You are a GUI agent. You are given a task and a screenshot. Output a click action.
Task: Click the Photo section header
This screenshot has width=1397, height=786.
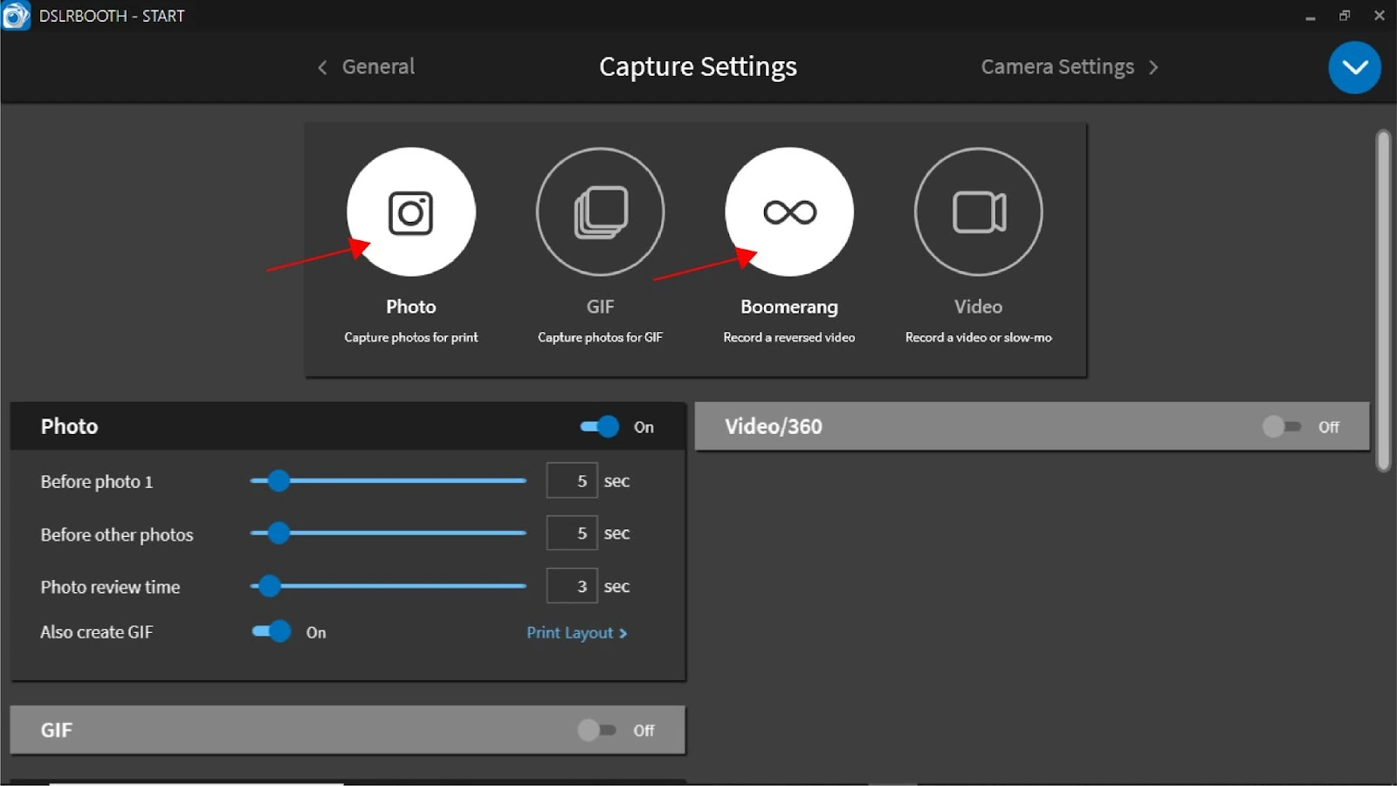348,426
